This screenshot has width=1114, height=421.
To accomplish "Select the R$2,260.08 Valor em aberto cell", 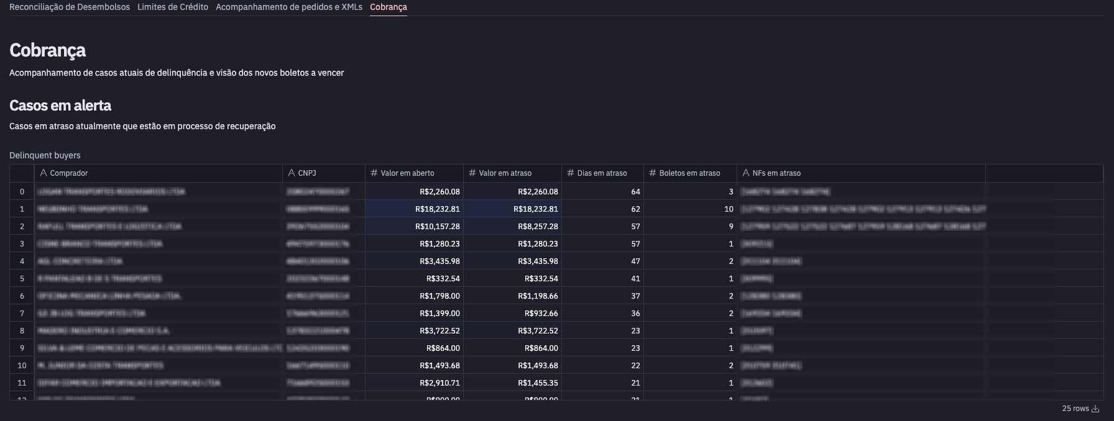I will click(x=414, y=192).
